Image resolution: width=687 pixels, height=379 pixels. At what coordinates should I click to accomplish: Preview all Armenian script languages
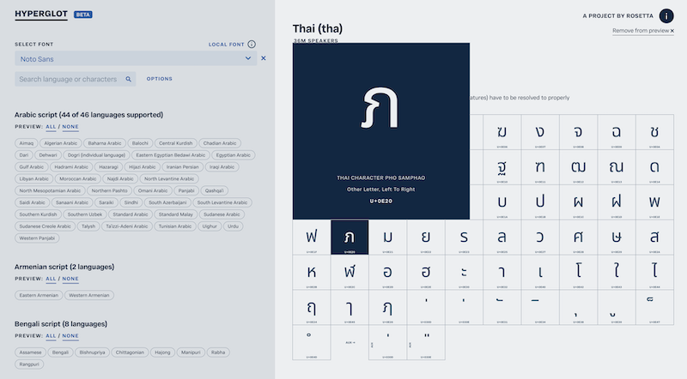51,279
